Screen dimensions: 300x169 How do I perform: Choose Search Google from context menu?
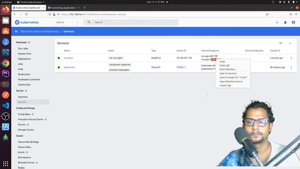tap(233, 77)
